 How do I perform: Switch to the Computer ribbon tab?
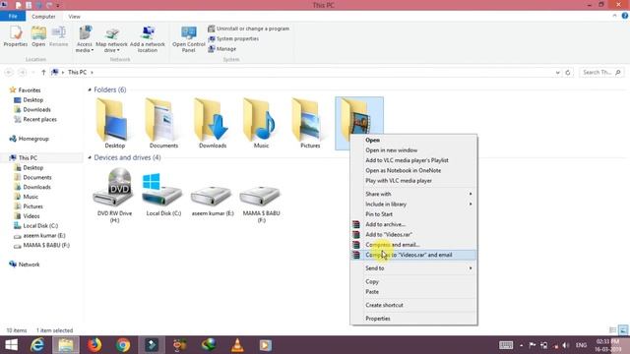point(43,17)
